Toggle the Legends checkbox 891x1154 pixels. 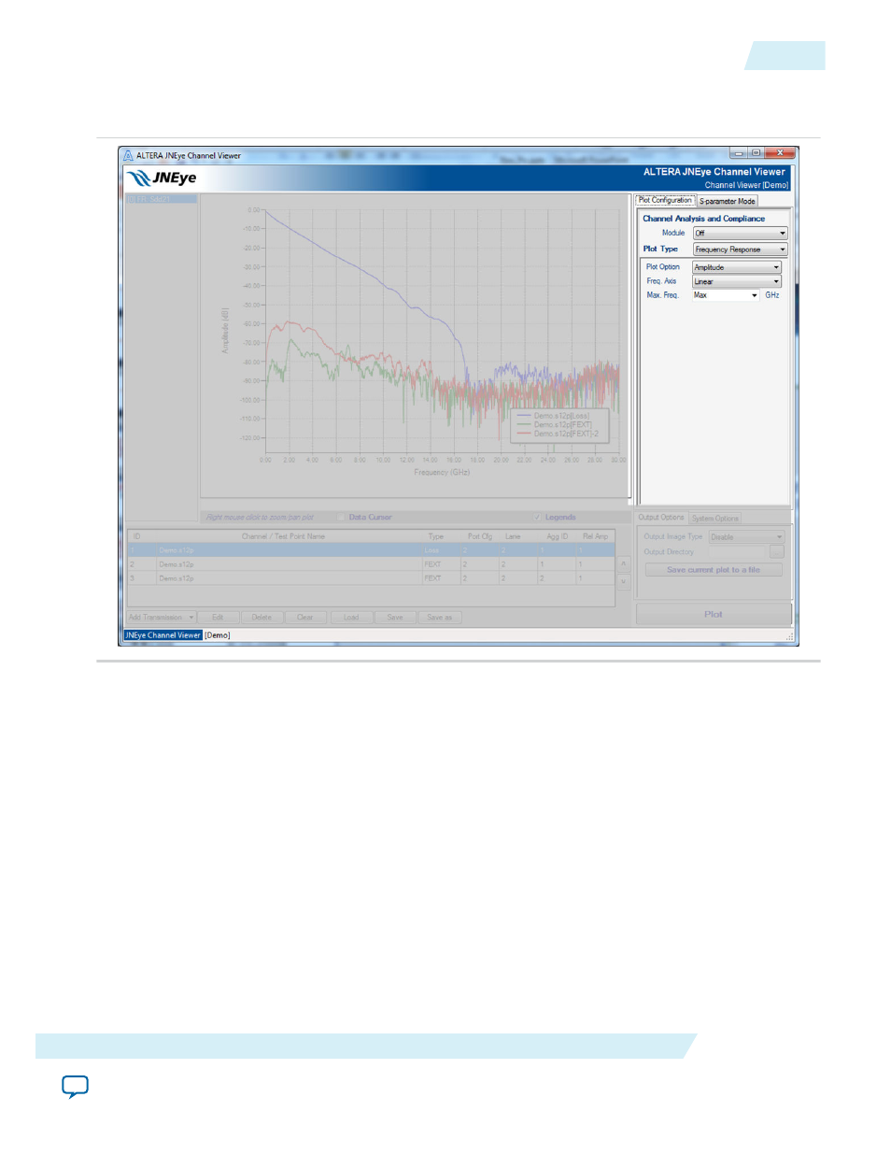538,517
